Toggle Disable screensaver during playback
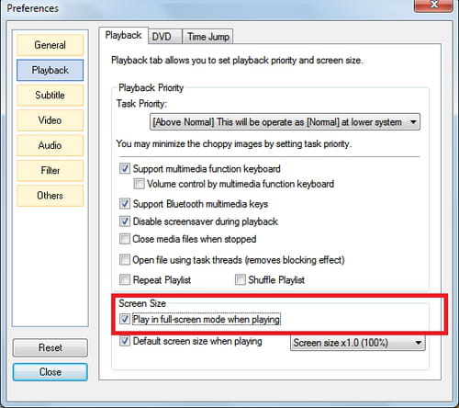The width and height of the screenshot is (459, 408). pyautogui.click(x=125, y=221)
